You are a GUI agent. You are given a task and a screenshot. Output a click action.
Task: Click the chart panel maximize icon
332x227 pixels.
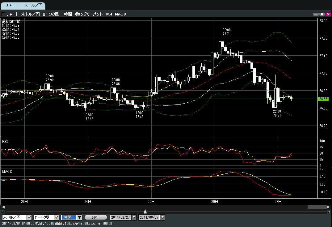pyautogui.click(x=322, y=14)
